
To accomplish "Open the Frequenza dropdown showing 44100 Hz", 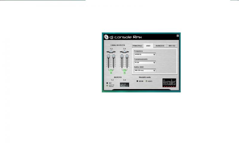I will (x=145, y=55).
